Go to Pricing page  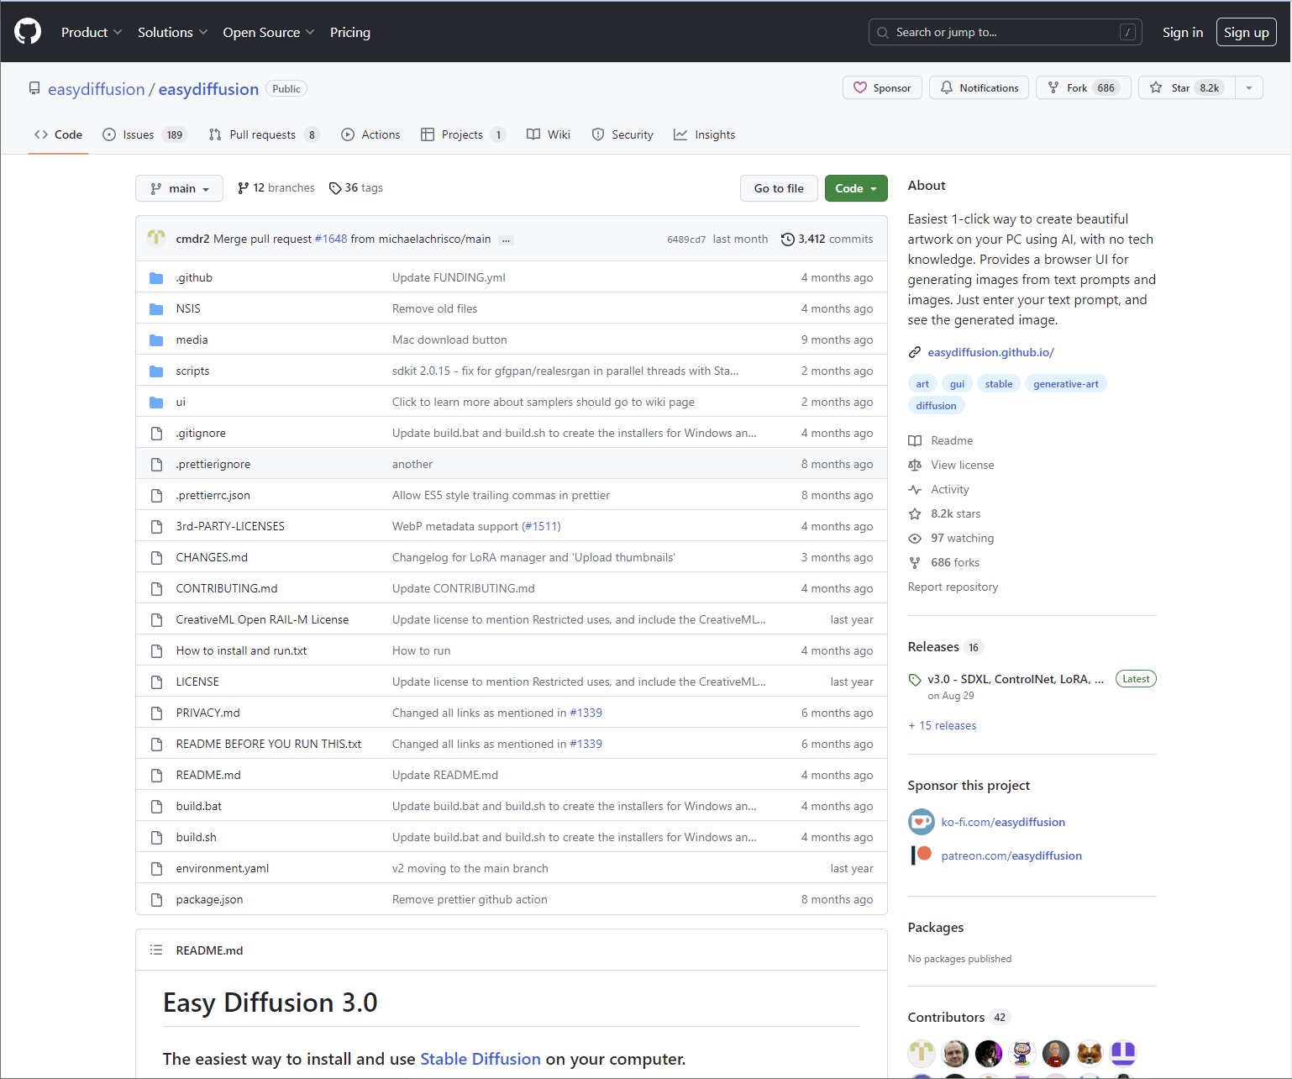pos(350,32)
